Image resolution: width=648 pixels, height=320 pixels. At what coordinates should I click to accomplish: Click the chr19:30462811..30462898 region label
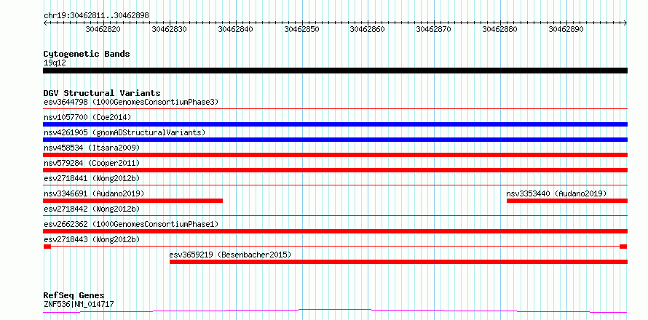96,16
